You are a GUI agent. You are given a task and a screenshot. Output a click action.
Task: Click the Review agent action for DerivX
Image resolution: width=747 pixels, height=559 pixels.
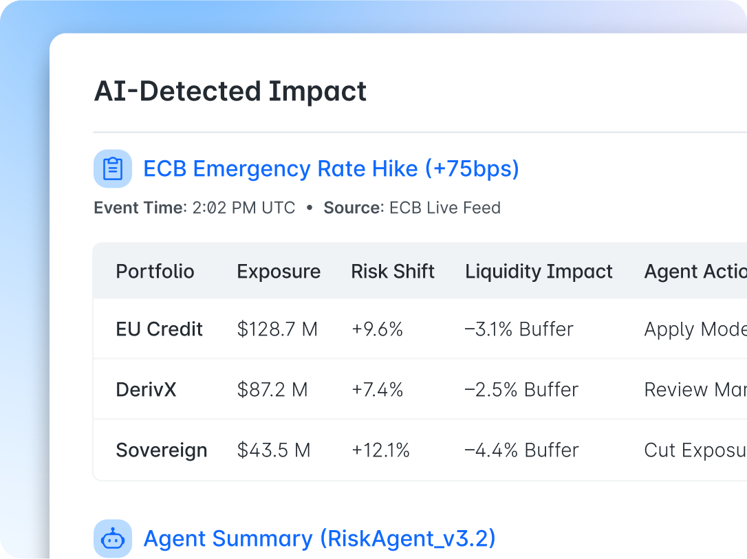pyautogui.click(x=695, y=390)
